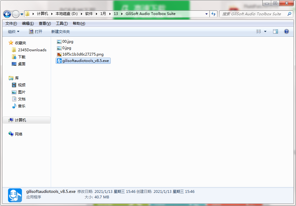Open the 组织 dropdown in toolbar

pos(13,32)
